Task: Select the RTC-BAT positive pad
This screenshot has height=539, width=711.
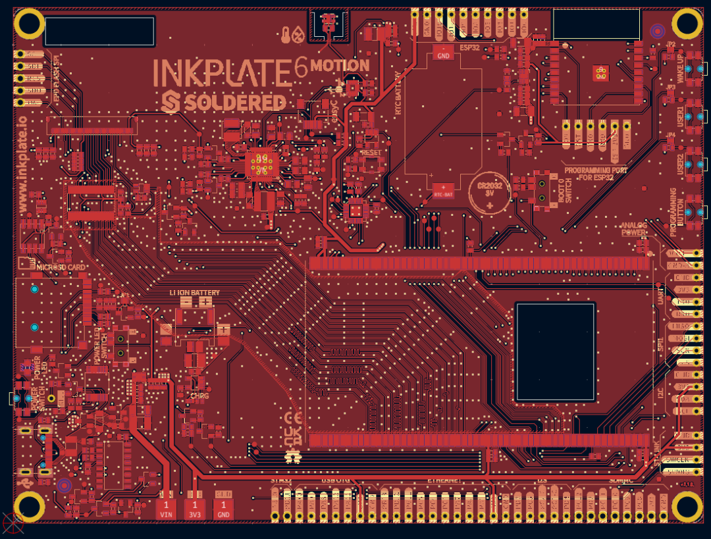Action: click(x=443, y=191)
